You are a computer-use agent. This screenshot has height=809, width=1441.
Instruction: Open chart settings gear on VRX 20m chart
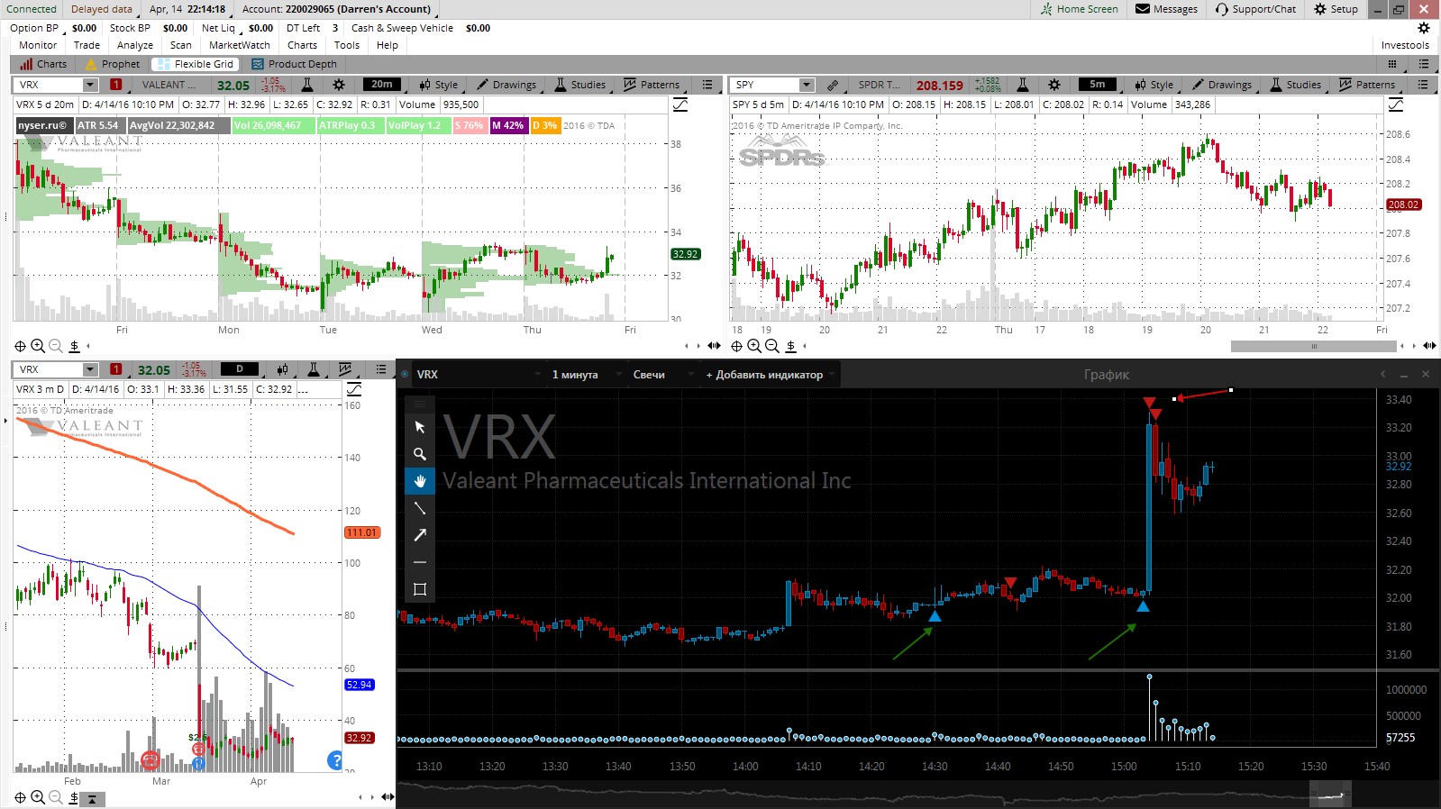click(339, 85)
